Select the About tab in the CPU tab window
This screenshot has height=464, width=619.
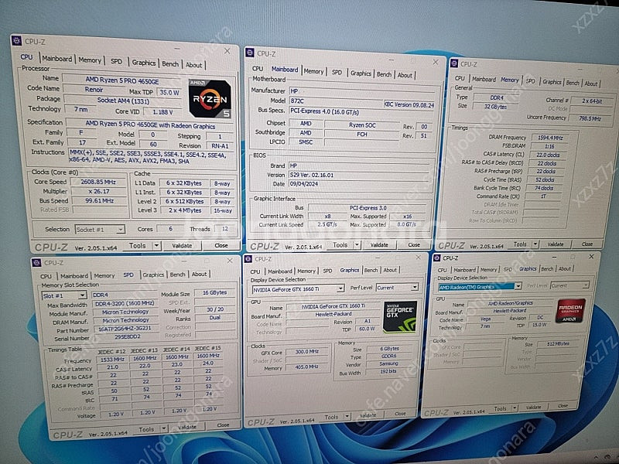point(194,65)
